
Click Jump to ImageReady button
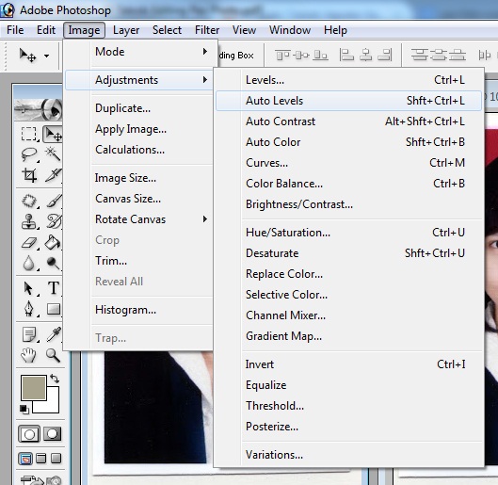click(41, 480)
